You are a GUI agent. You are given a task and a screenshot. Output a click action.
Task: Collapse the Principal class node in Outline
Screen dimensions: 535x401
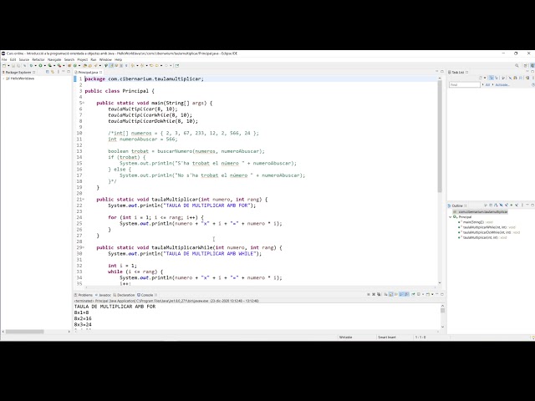(450, 217)
